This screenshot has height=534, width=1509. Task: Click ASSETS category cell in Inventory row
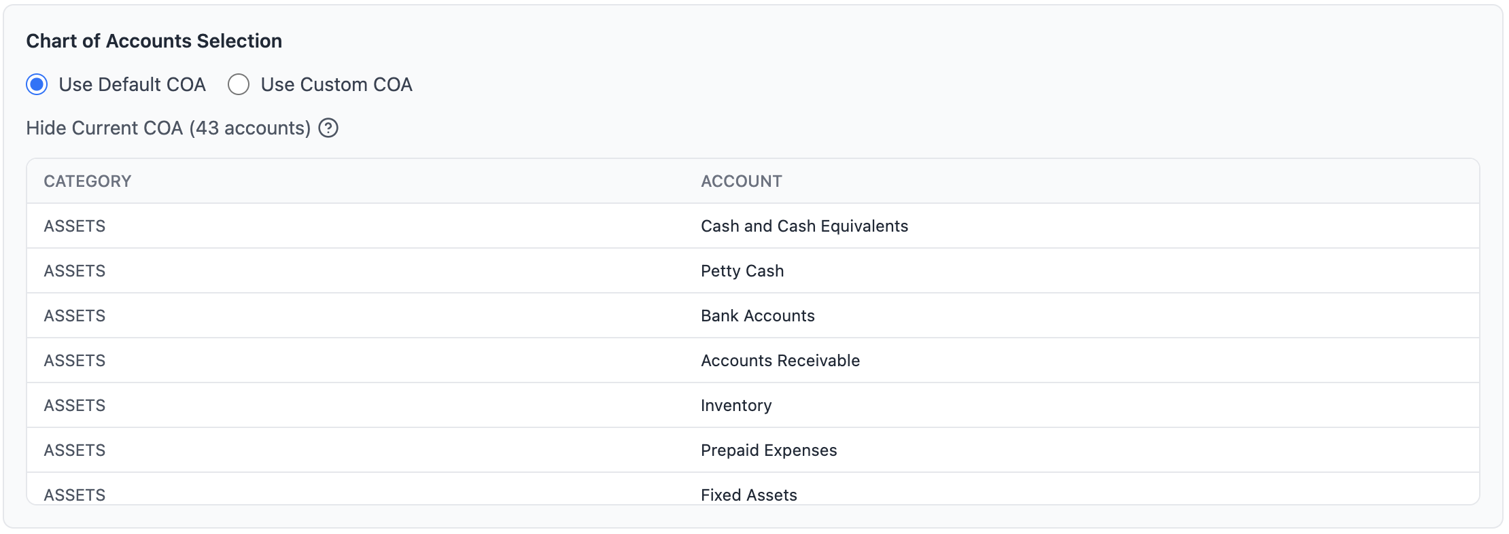pos(75,406)
